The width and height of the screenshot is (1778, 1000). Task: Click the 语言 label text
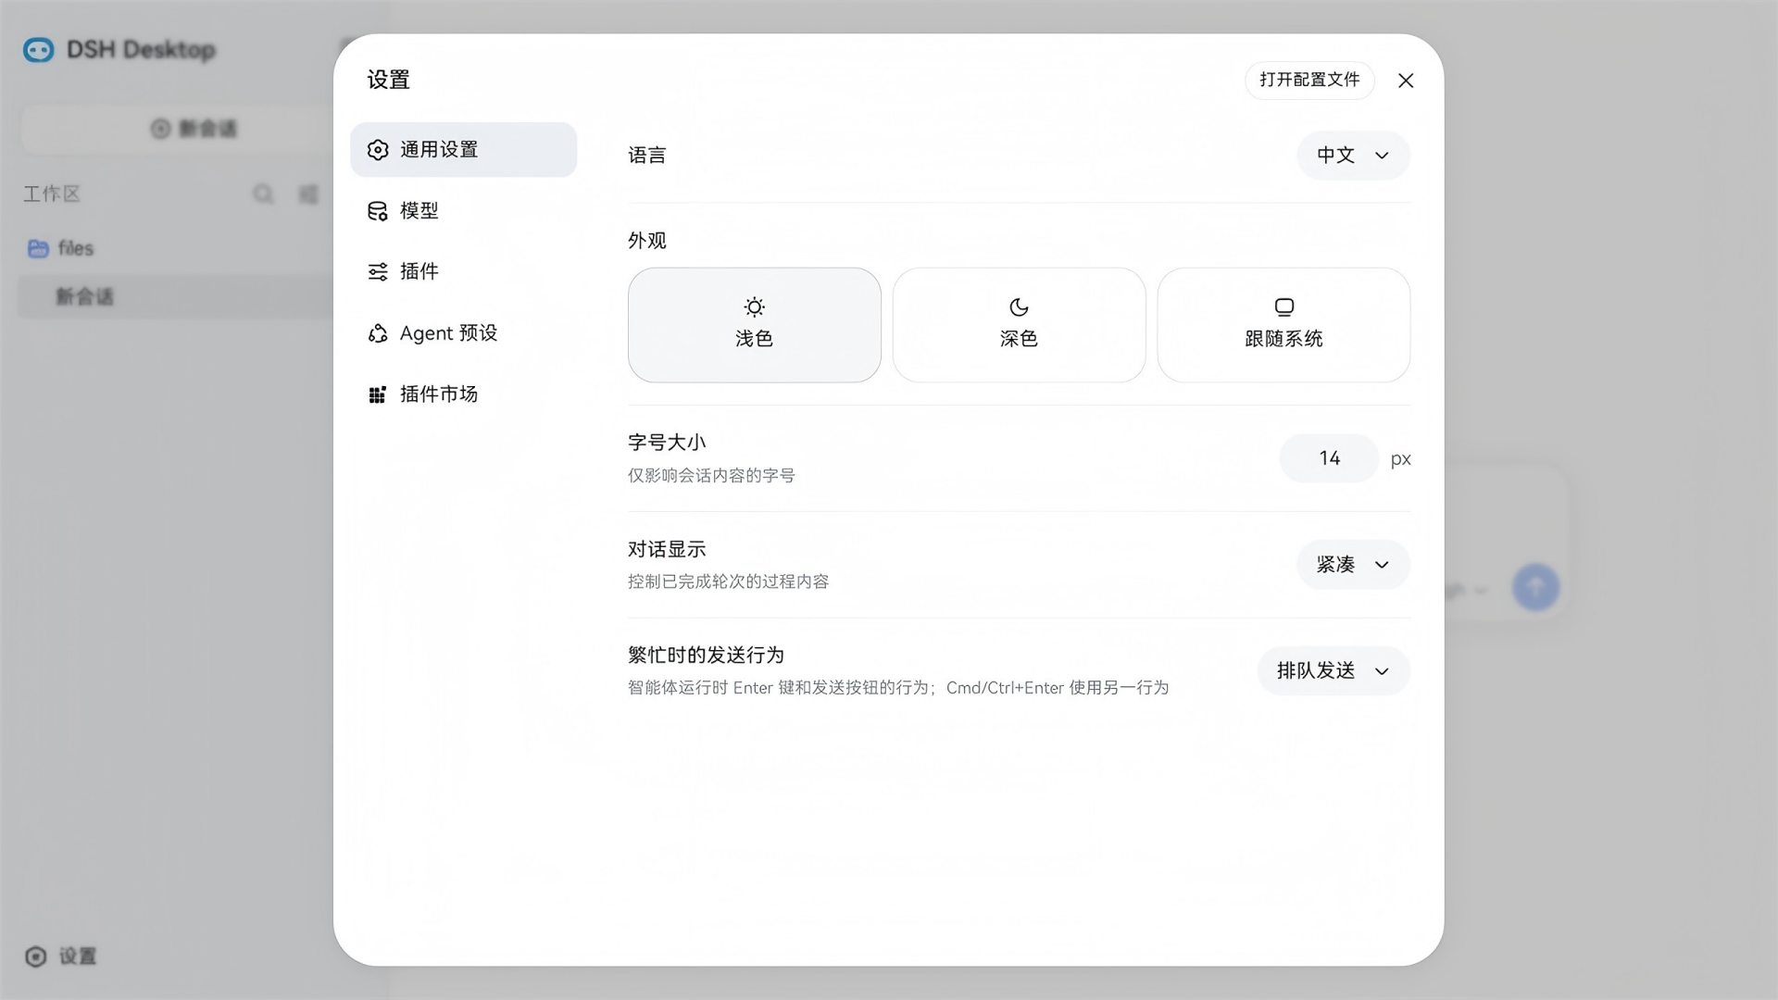tap(646, 155)
